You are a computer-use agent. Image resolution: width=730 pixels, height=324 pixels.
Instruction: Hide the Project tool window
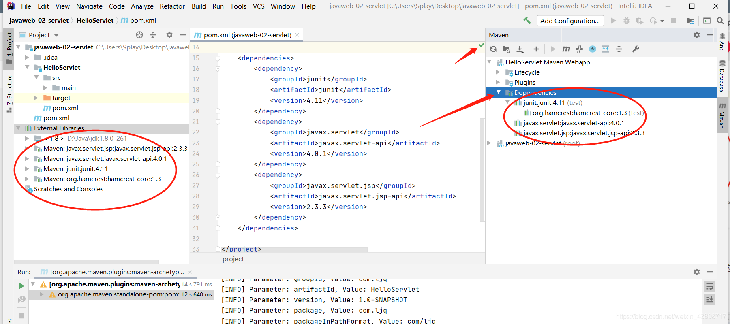coord(183,35)
